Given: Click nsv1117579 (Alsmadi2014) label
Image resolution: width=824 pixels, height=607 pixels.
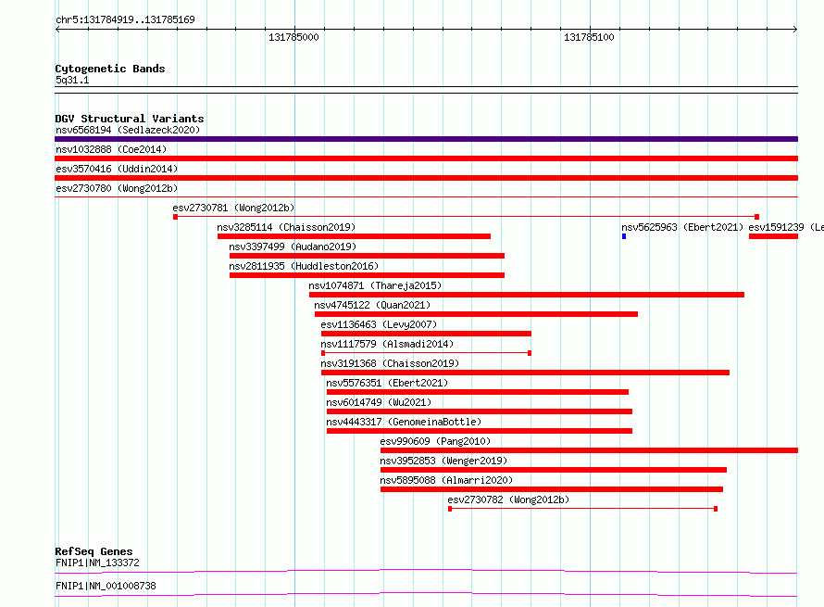Looking at the screenshot, I should pyautogui.click(x=387, y=344).
